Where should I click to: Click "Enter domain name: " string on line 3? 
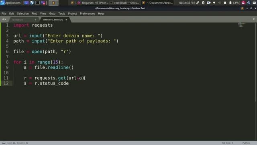click(72, 36)
